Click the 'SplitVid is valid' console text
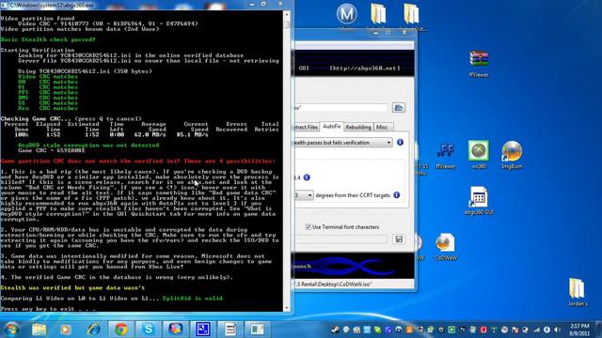 click(x=192, y=299)
